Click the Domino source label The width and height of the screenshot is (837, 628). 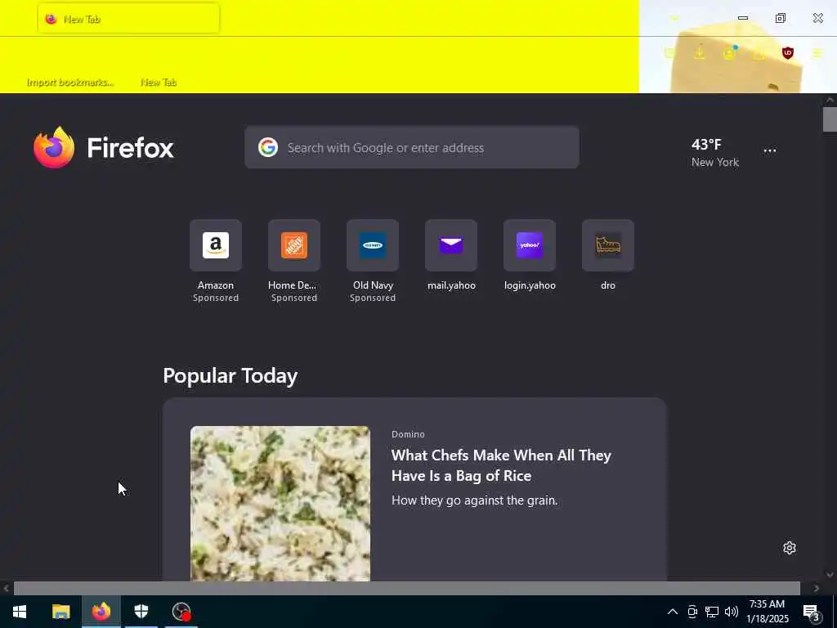(x=408, y=434)
